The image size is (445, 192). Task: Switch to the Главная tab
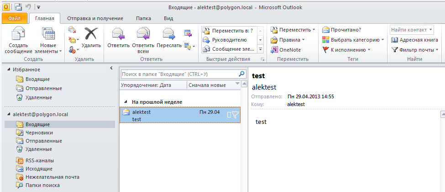45,18
